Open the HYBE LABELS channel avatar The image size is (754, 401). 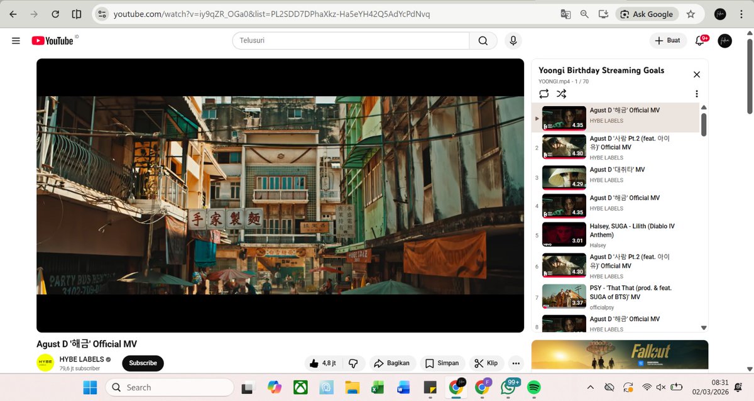click(45, 363)
